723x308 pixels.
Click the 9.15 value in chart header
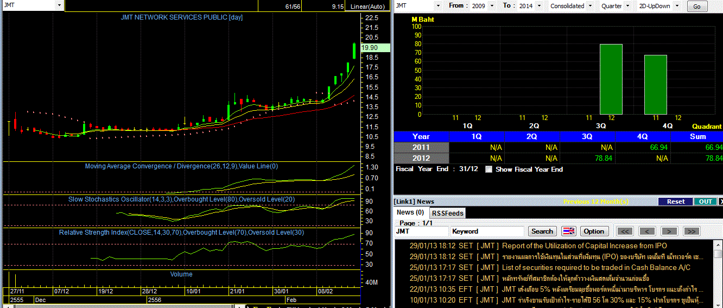(338, 7)
